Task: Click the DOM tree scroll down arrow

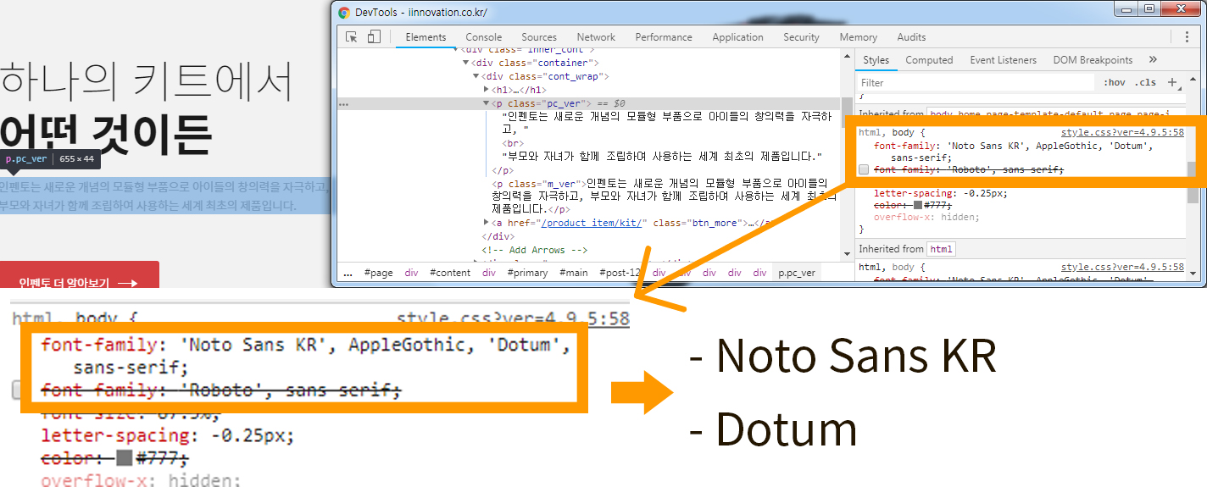Action: 846,253
